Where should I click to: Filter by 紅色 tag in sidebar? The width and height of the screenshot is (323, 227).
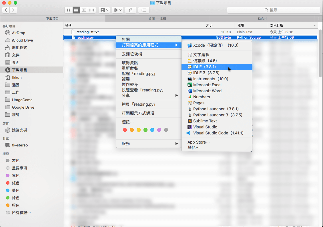coord(15,183)
